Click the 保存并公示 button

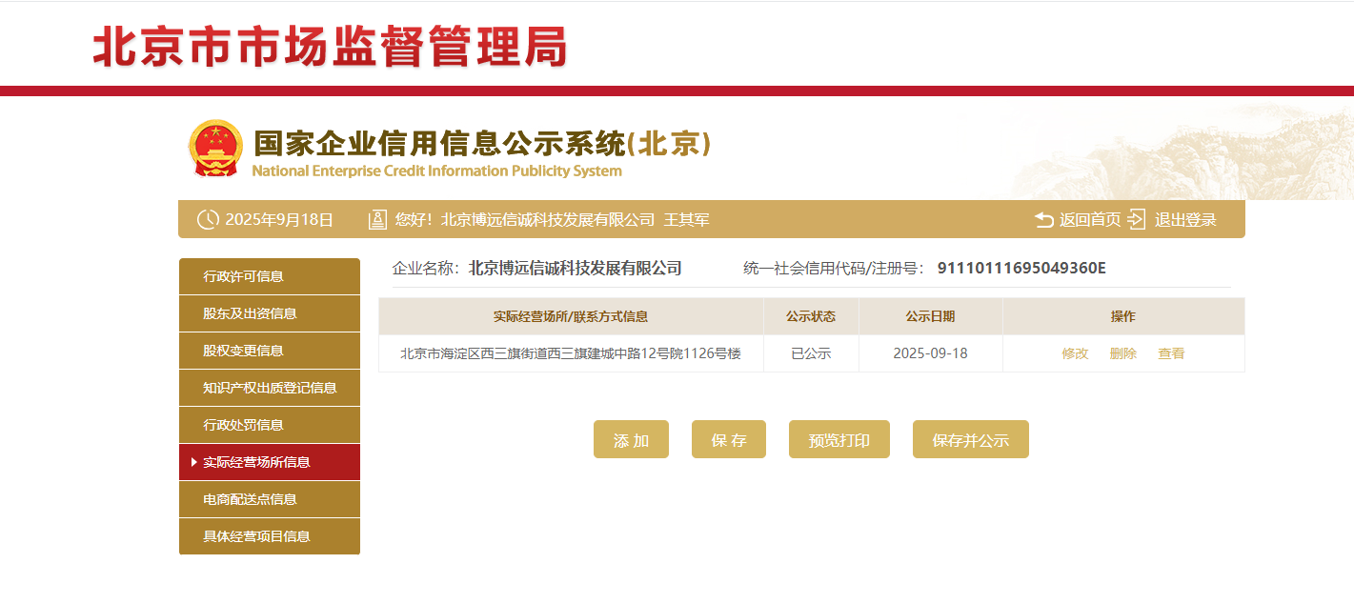(971, 439)
